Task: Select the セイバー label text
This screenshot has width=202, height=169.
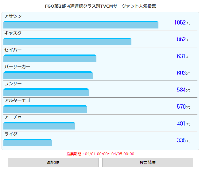Action: tap(13, 50)
